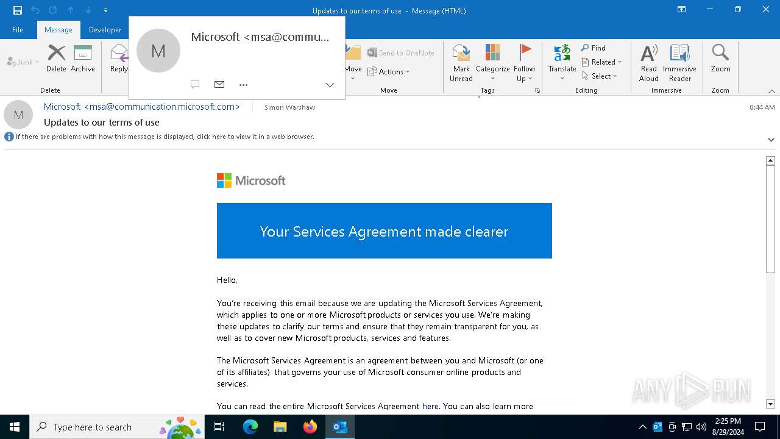The height and width of the screenshot is (439, 780).
Task: Open Firefox from the taskbar
Action: tap(310, 427)
